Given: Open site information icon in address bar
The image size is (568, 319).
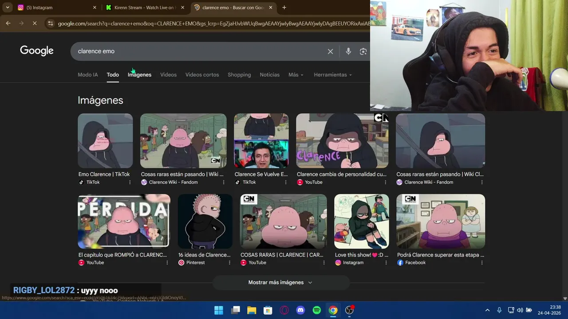Looking at the screenshot, I should (50, 23).
